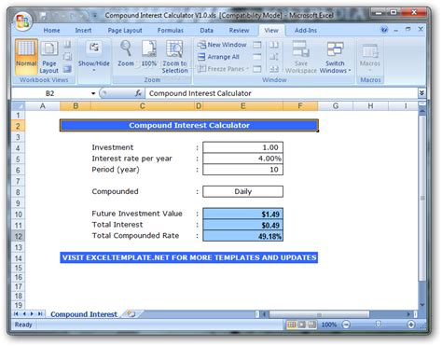Click the Select All corner of the grid
Viewport: 442px width, 346px height.
(18, 106)
